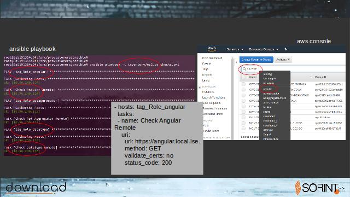
Task: Open EC2 Dashboard in the sidebar
Action: click(212, 58)
